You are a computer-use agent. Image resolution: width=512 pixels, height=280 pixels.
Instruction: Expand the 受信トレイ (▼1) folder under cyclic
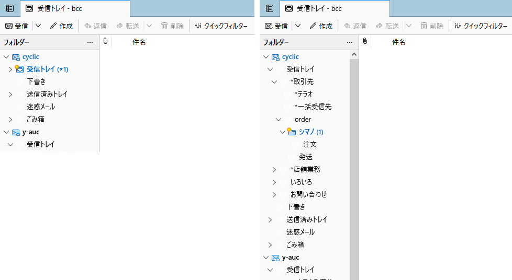10,69
